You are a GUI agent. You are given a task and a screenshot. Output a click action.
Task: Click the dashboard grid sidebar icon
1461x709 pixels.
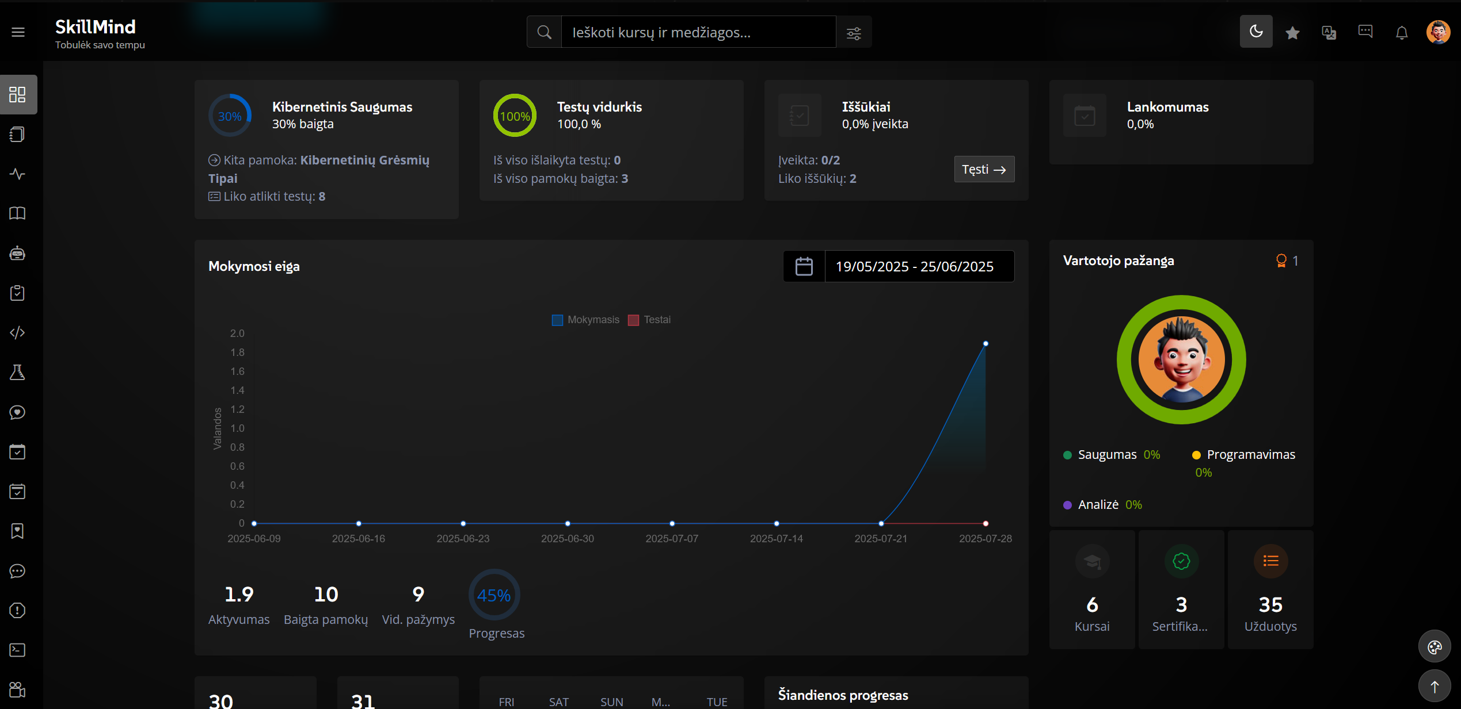[x=18, y=94]
